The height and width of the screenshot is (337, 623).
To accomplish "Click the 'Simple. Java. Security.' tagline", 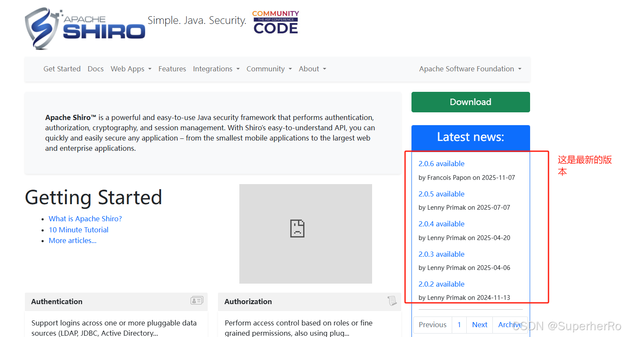I will (197, 20).
